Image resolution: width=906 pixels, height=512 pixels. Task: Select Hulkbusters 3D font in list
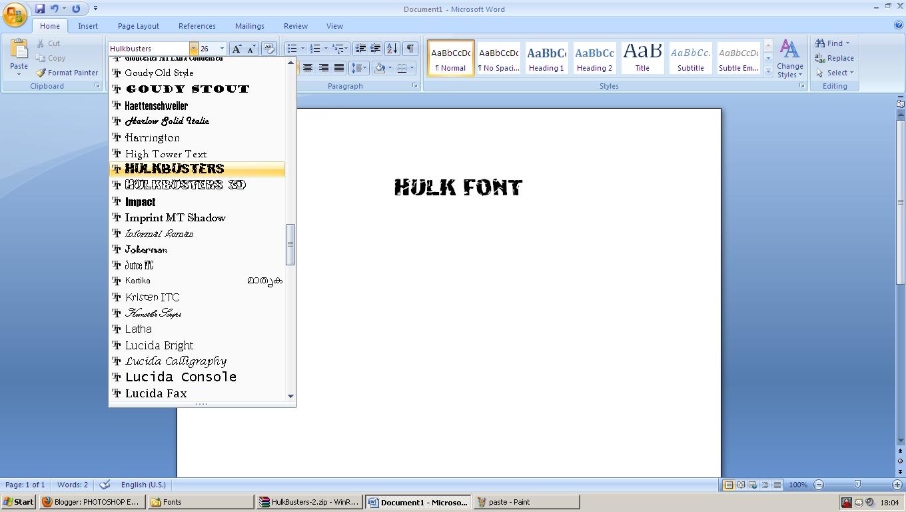(x=197, y=185)
